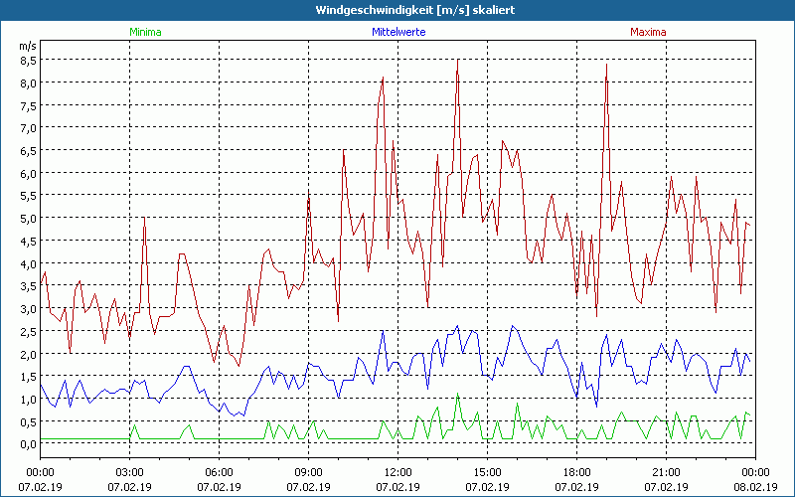Click the red maxima peak near 19:00

606,65
